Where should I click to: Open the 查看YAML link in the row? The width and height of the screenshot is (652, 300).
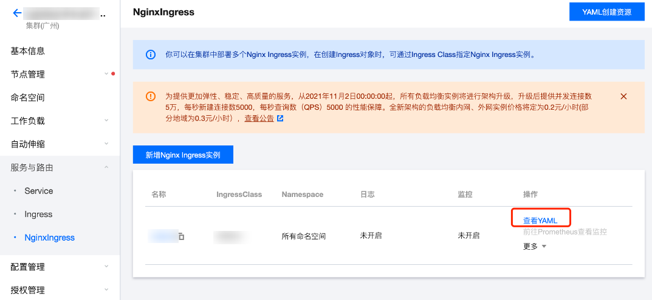[x=540, y=221]
